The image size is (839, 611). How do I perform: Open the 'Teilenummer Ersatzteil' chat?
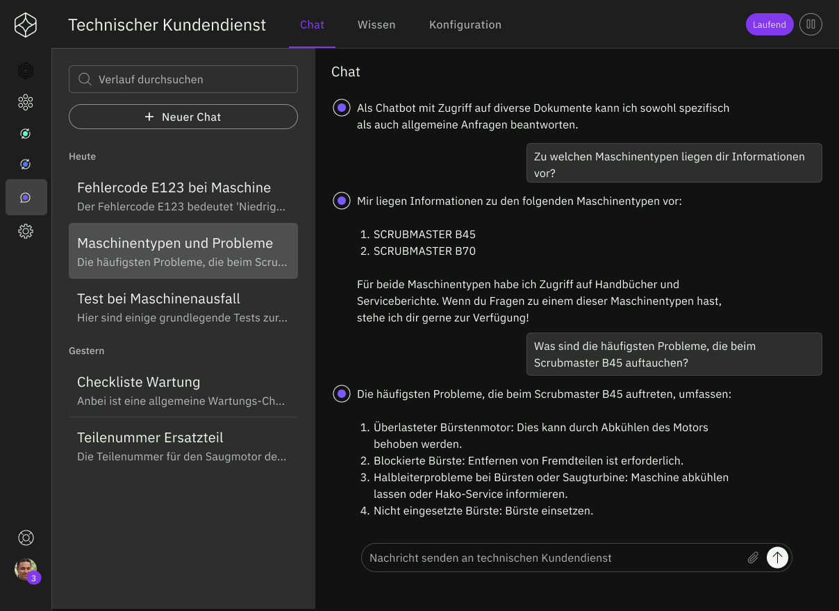click(183, 446)
